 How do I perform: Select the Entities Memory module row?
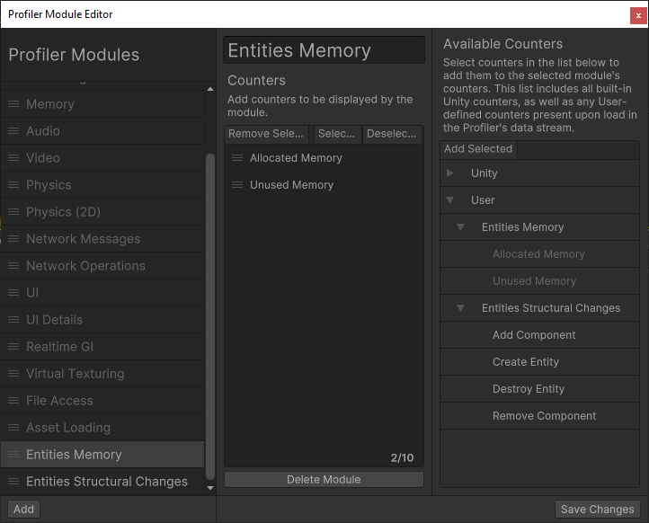pyautogui.click(x=102, y=455)
